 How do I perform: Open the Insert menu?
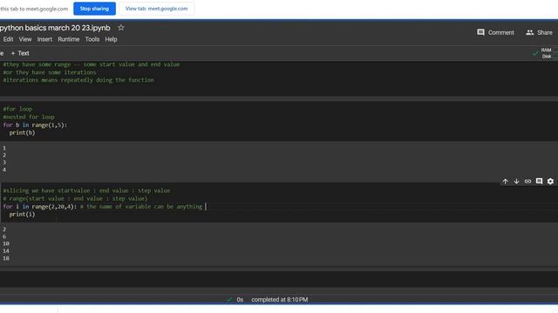pyautogui.click(x=44, y=39)
